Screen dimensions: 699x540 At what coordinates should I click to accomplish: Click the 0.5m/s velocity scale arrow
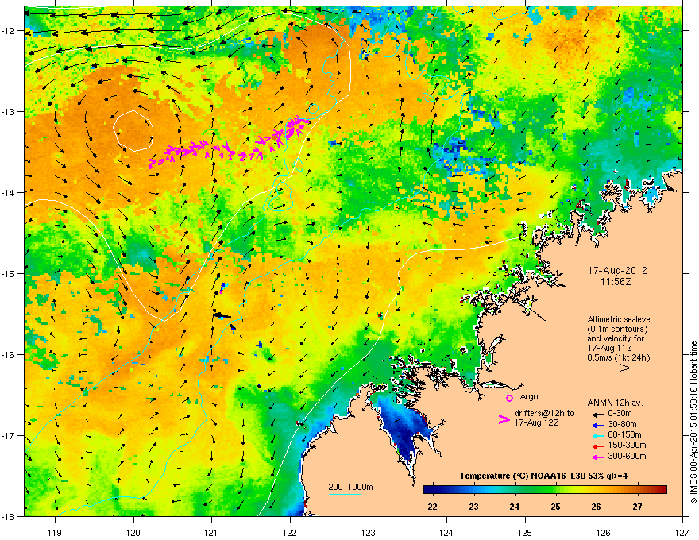[x=614, y=368]
